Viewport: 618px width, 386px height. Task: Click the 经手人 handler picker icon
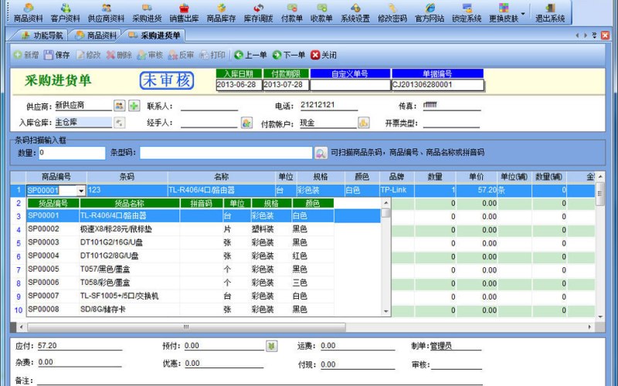246,123
